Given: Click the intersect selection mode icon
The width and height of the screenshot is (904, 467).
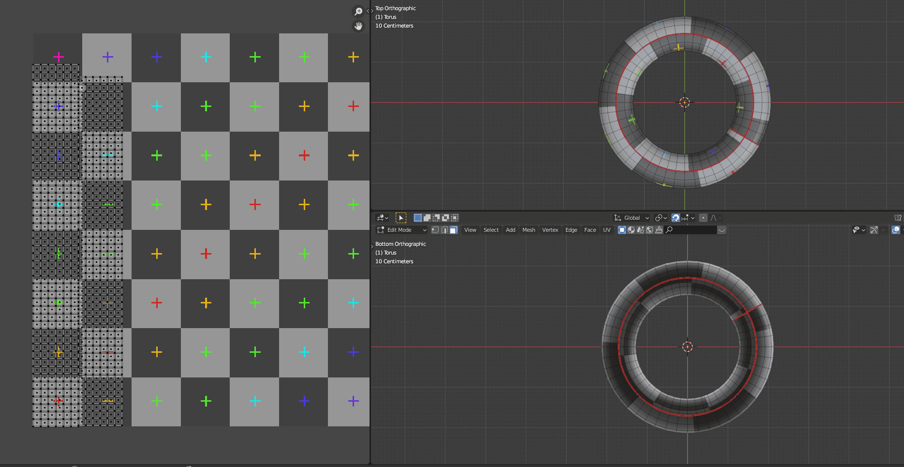Looking at the screenshot, I should (455, 218).
